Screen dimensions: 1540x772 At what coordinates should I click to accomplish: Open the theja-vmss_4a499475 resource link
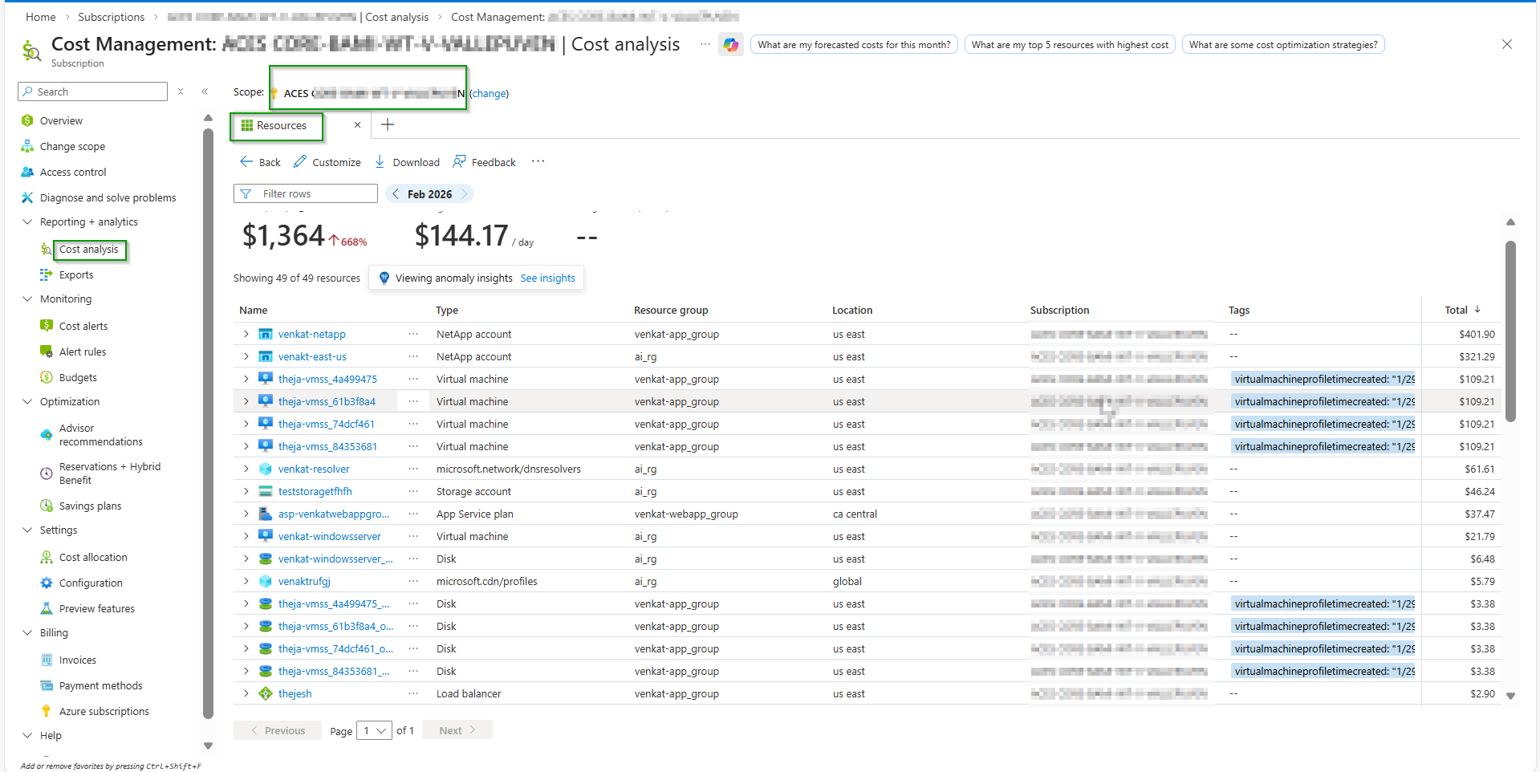coord(327,380)
